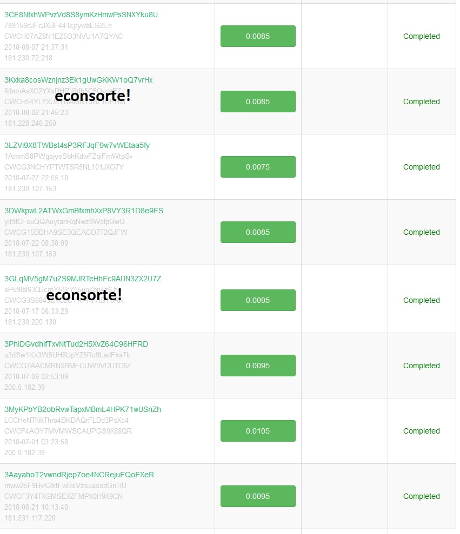Click Completed status in the 0.0105 row

click(x=422, y=431)
